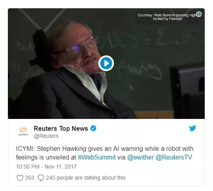
Task: Click the 263 likes count
Action: point(30,178)
